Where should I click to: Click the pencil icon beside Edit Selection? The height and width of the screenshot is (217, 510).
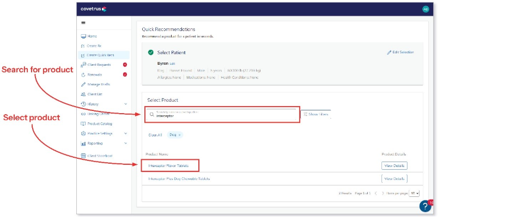389,52
